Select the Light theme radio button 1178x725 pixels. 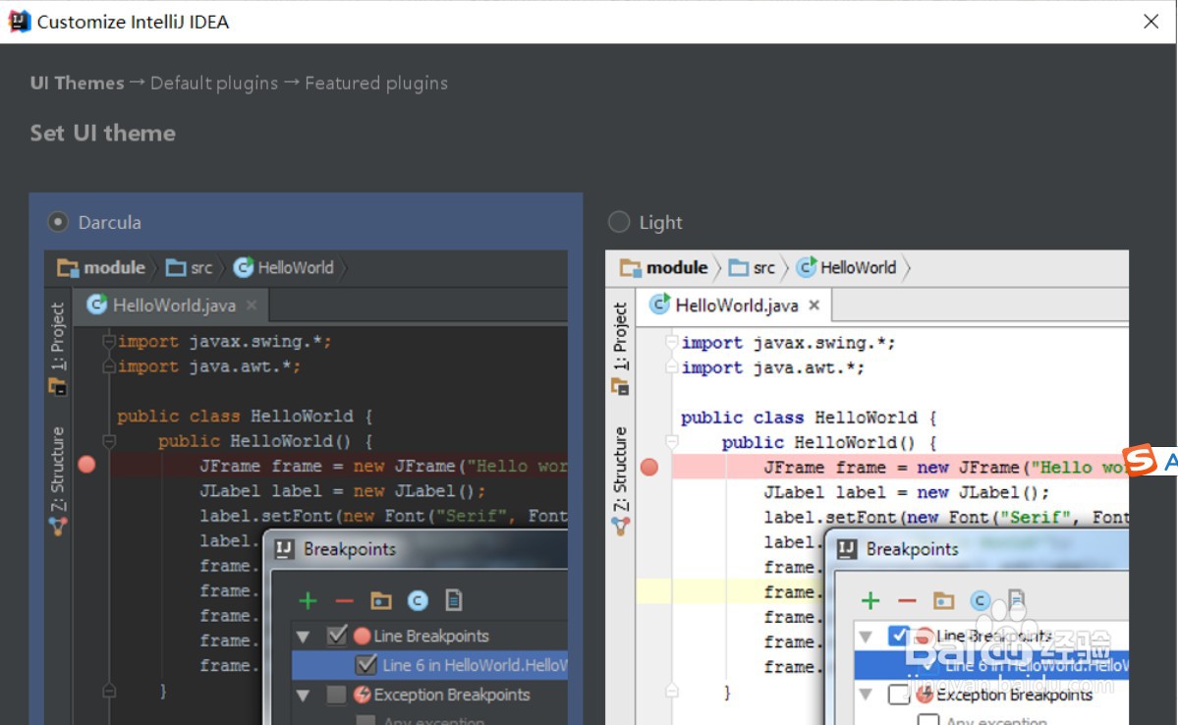[x=619, y=222]
